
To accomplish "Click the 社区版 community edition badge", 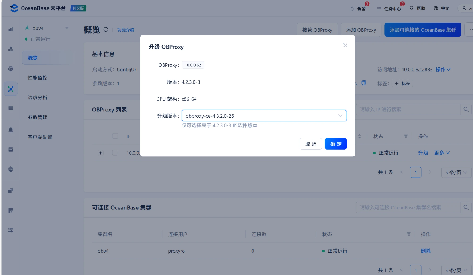I will point(78,8).
